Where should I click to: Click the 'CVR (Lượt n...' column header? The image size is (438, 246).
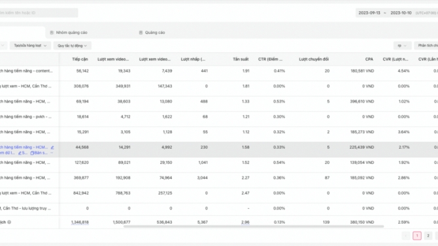pyautogui.click(x=396, y=59)
